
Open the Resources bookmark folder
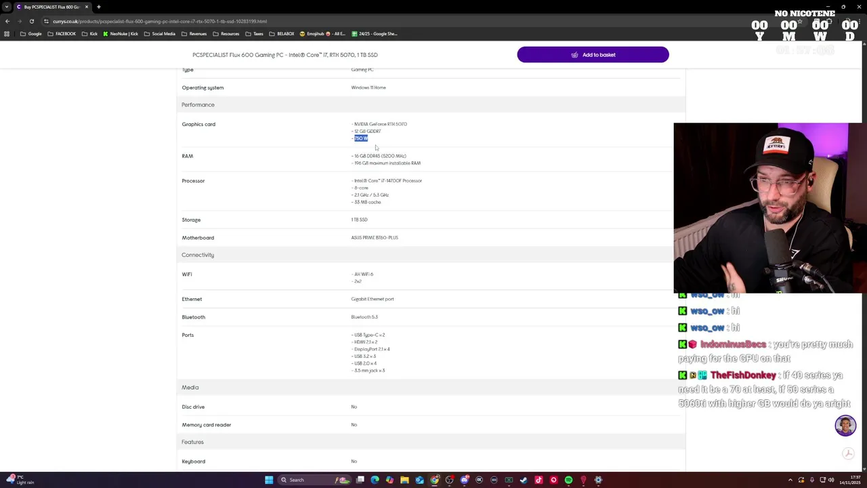(226, 34)
